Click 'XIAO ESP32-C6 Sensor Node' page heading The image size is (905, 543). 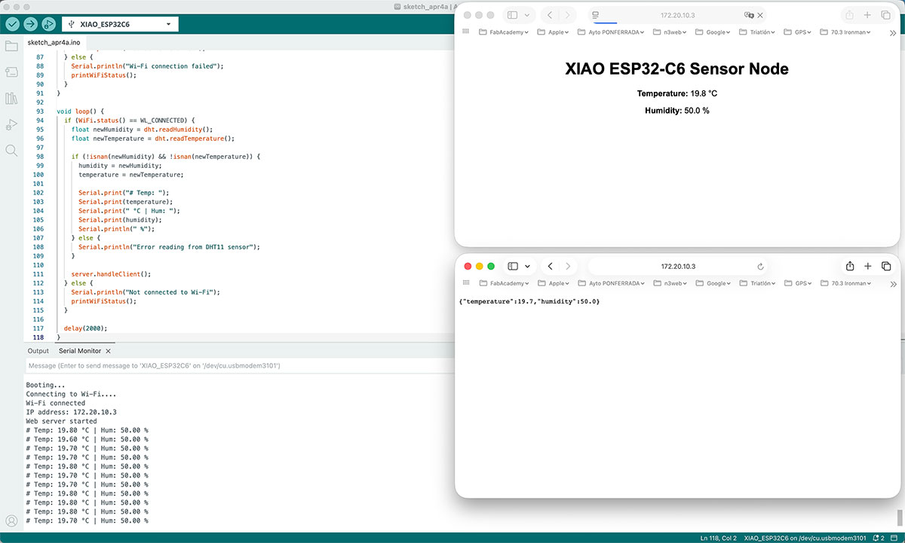[x=676, y=69]
